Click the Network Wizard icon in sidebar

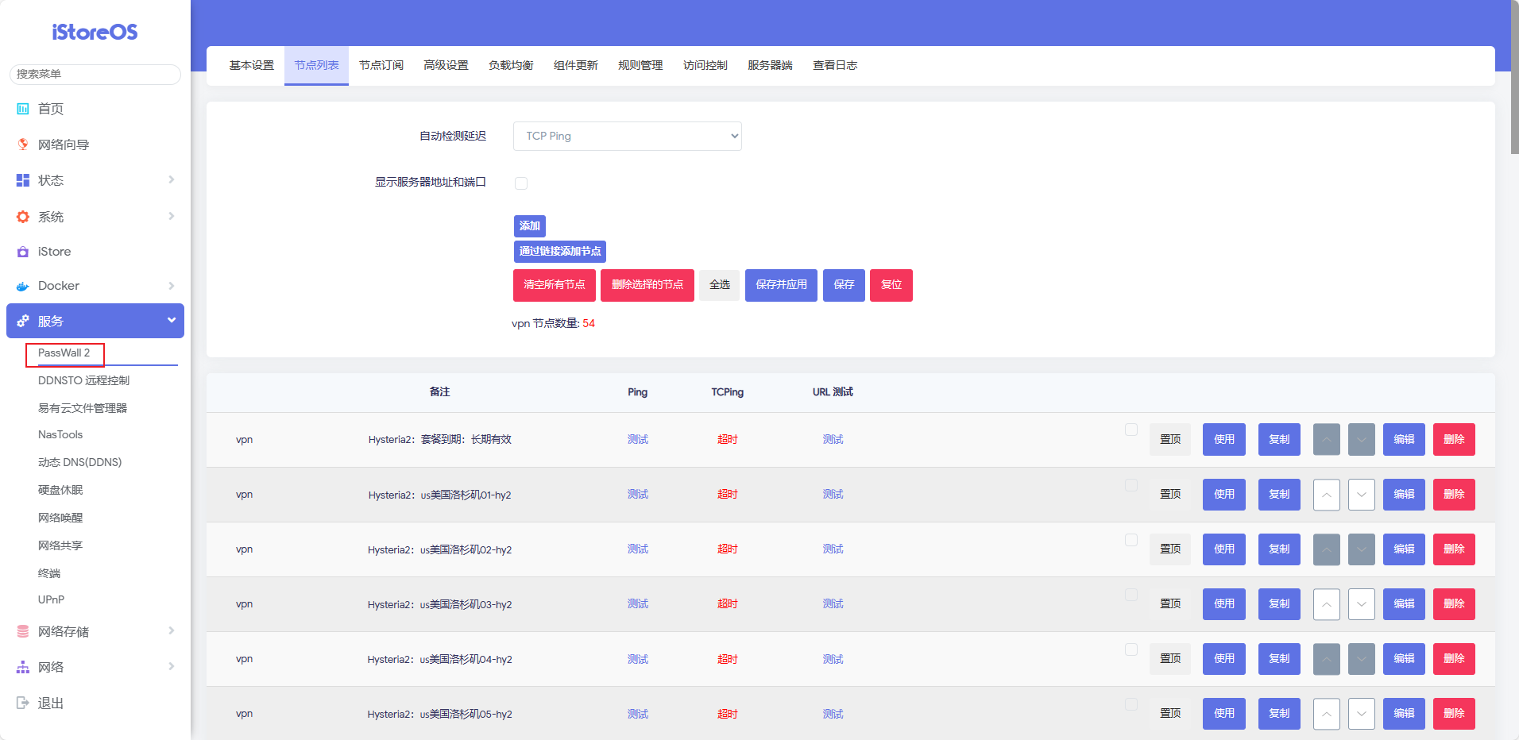pyautogui.click(x=23, y=145)
